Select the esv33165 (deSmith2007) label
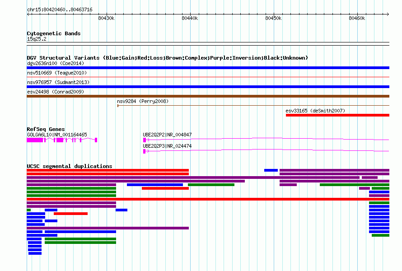The height and width of the screenshot is (271, 402). [315, 111]
